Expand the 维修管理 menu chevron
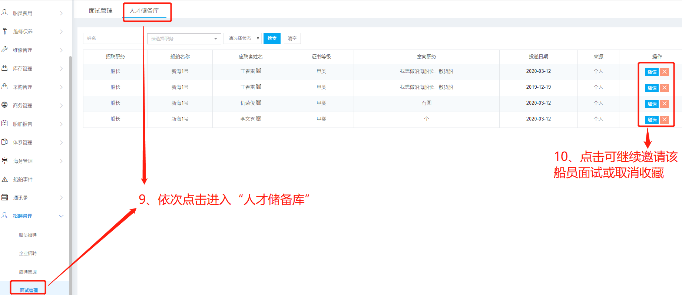This screenshot has height=295, width=682. click(x=62, y=50)
